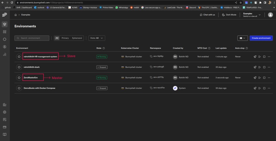Open the columns view dropdown
This screenshot has width=276, height=141.
click(x=242, y=38)
